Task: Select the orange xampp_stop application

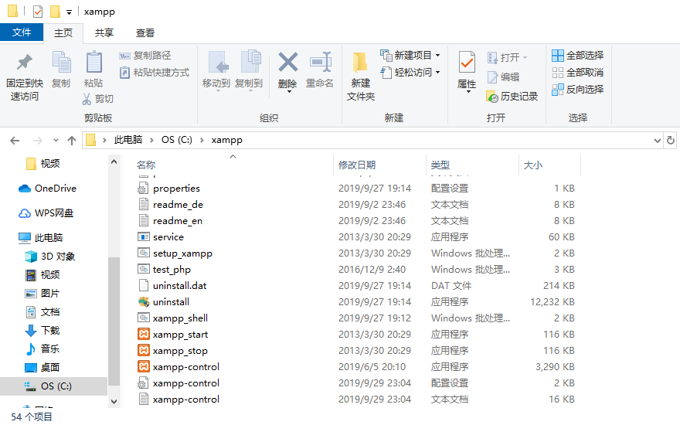Action: [180, 350]
